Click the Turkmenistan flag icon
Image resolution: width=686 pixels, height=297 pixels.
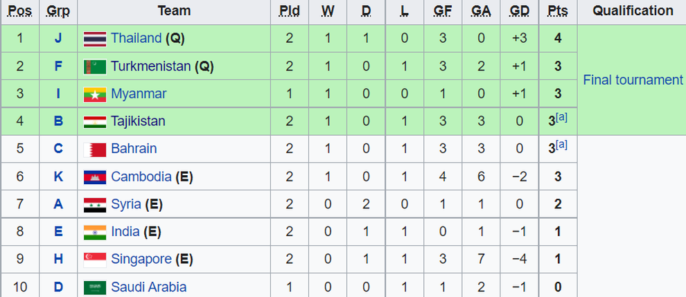(95, 66)
